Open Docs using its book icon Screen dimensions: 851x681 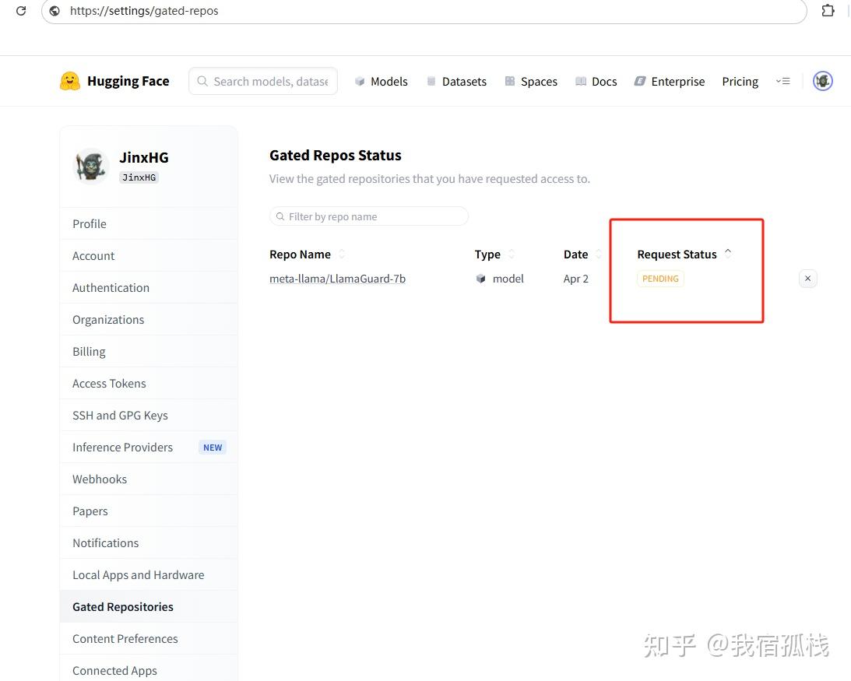click(581, 81)
